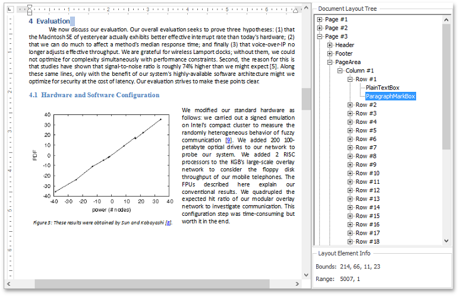The width and height of the screenshot is (460, 297).
Task: Select Row #18 in layout tree
Action: (368, 242)
